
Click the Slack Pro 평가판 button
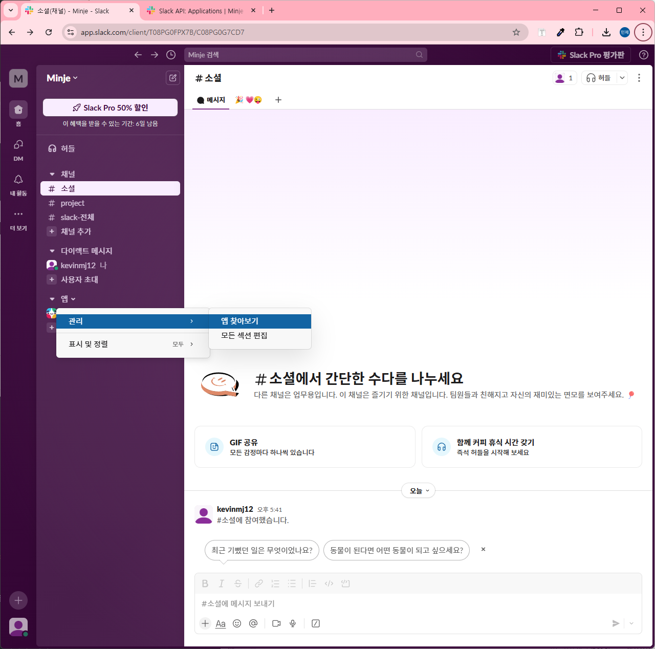pos(591,55)
